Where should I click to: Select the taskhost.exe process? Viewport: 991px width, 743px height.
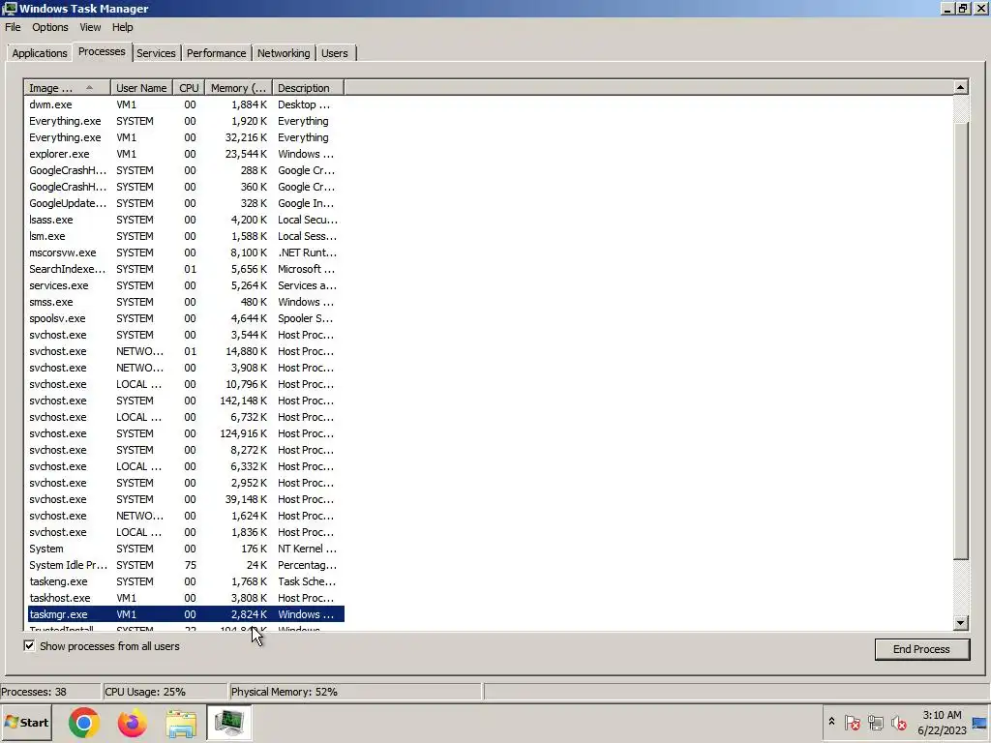(x=186, y=598)
